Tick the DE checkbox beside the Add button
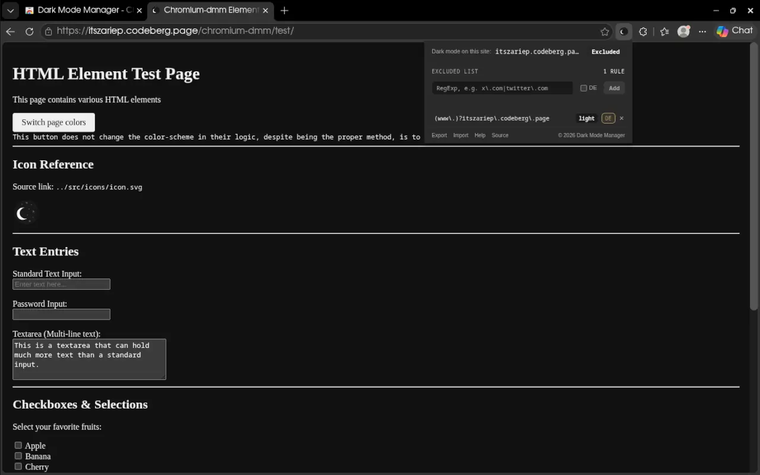The width and height of the screenshot is (760, 475). click(x=584, y=88)
